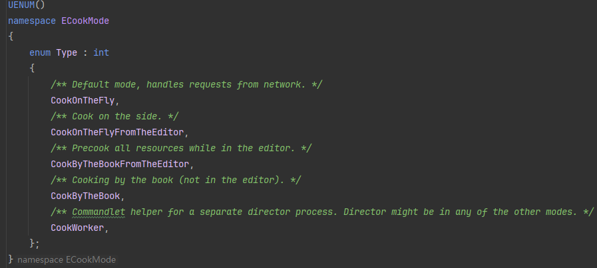Click the CookOnTheFly enumerator
The image size is (597, 268).
83,100
